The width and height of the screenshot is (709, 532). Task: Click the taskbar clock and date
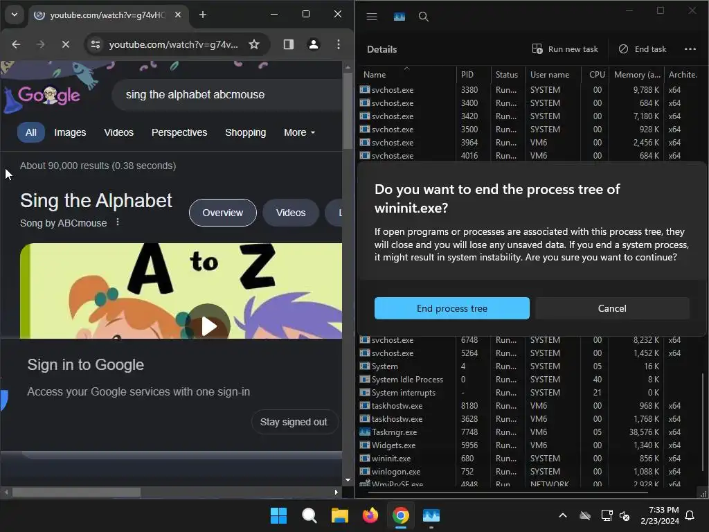click(659, 515)
